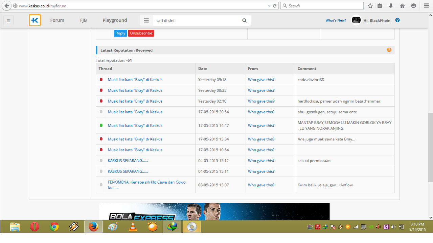Image resolution: width=433 pixels, height=243 pixels.
Task: Open the Firefox downloads arrow
Action: coord(391,6)
